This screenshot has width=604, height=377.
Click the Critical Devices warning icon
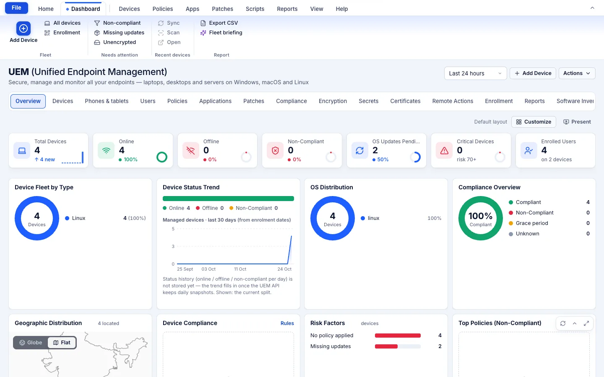(444, 150)
